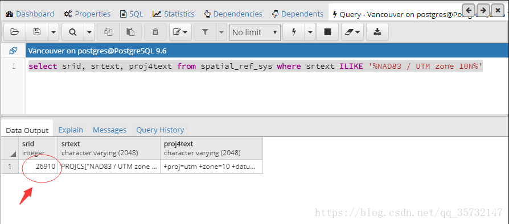The image size is (509, 224).
Task: Select the 26910 srid cell
Action: pos(38,167)
